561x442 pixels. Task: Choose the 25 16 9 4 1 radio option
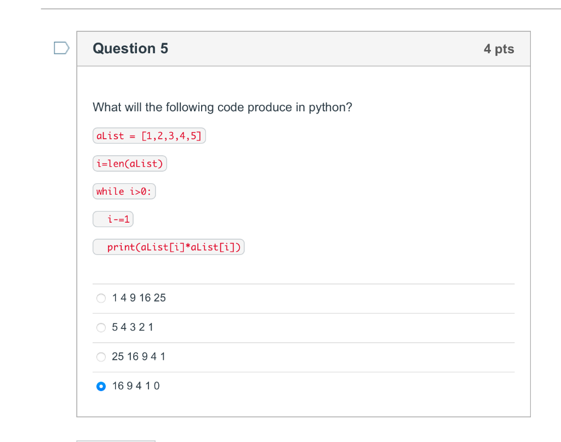(101, 357)
